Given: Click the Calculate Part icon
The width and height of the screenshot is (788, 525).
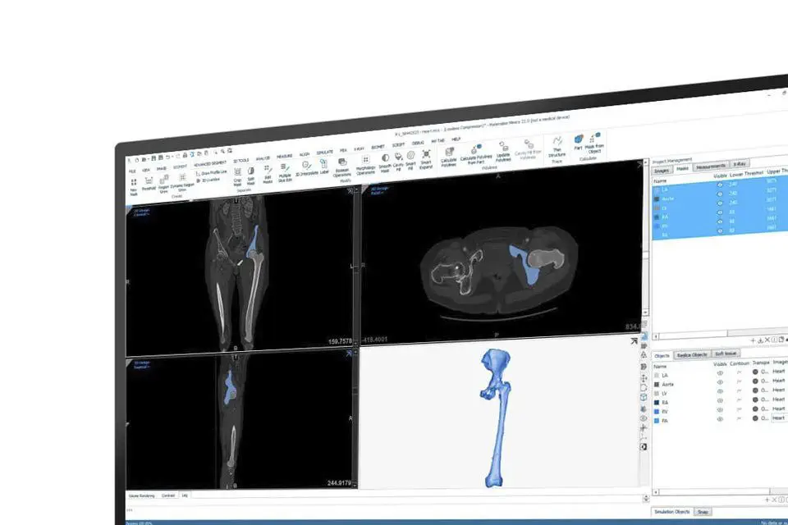Looking at the screenshot, I should [578, 140].
